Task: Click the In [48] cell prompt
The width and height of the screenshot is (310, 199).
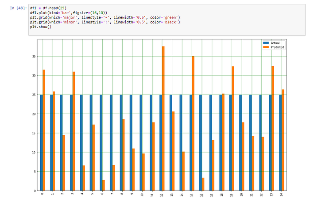Action: click(18, 8)
